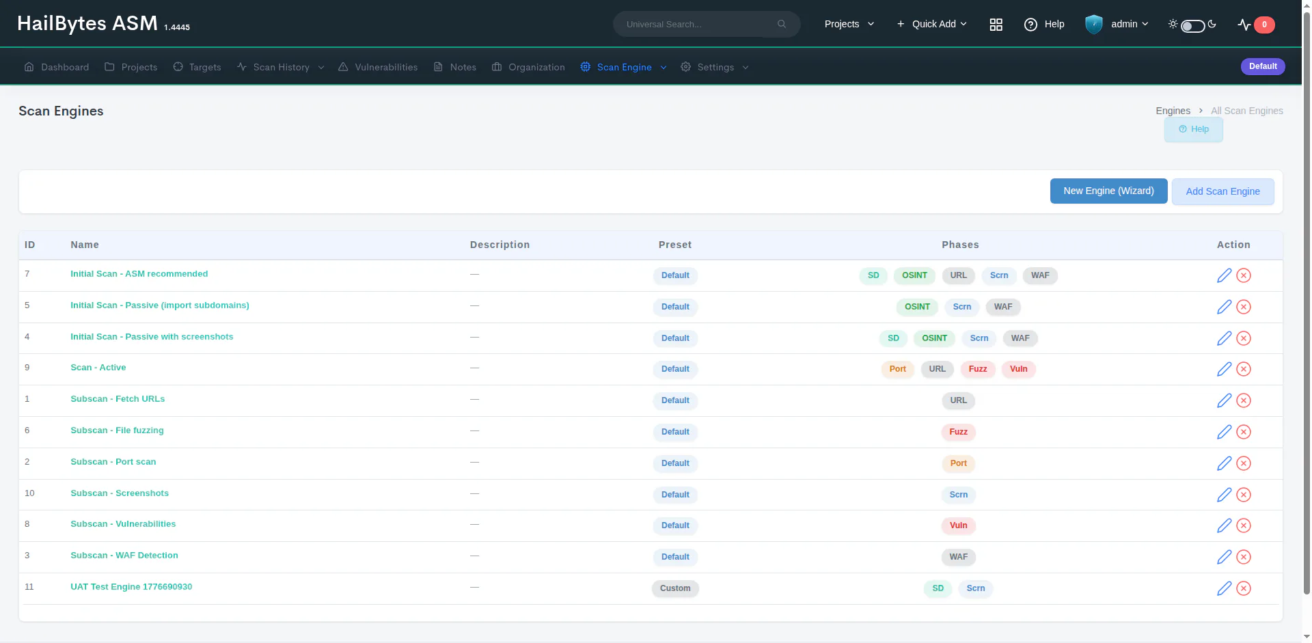Expand the admin user menu
The image size is (1312, 643).
(1130, 24)
